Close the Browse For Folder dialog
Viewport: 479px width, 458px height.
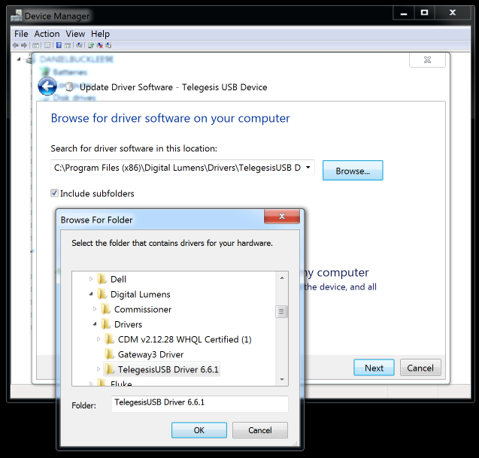point(282,217)
